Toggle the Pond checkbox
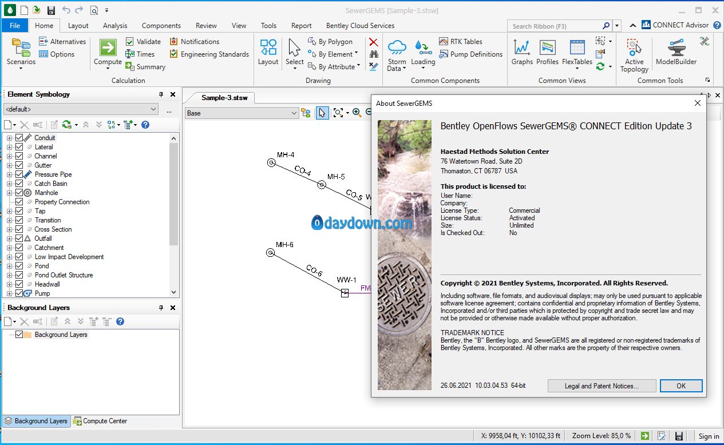Screen dimensions: 724x445 pos(19,266)
